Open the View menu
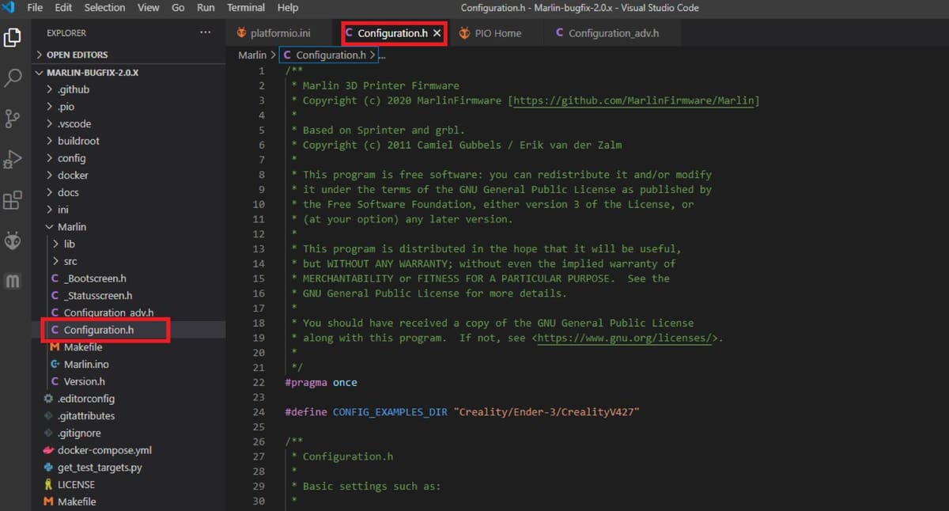 [148, 8]
